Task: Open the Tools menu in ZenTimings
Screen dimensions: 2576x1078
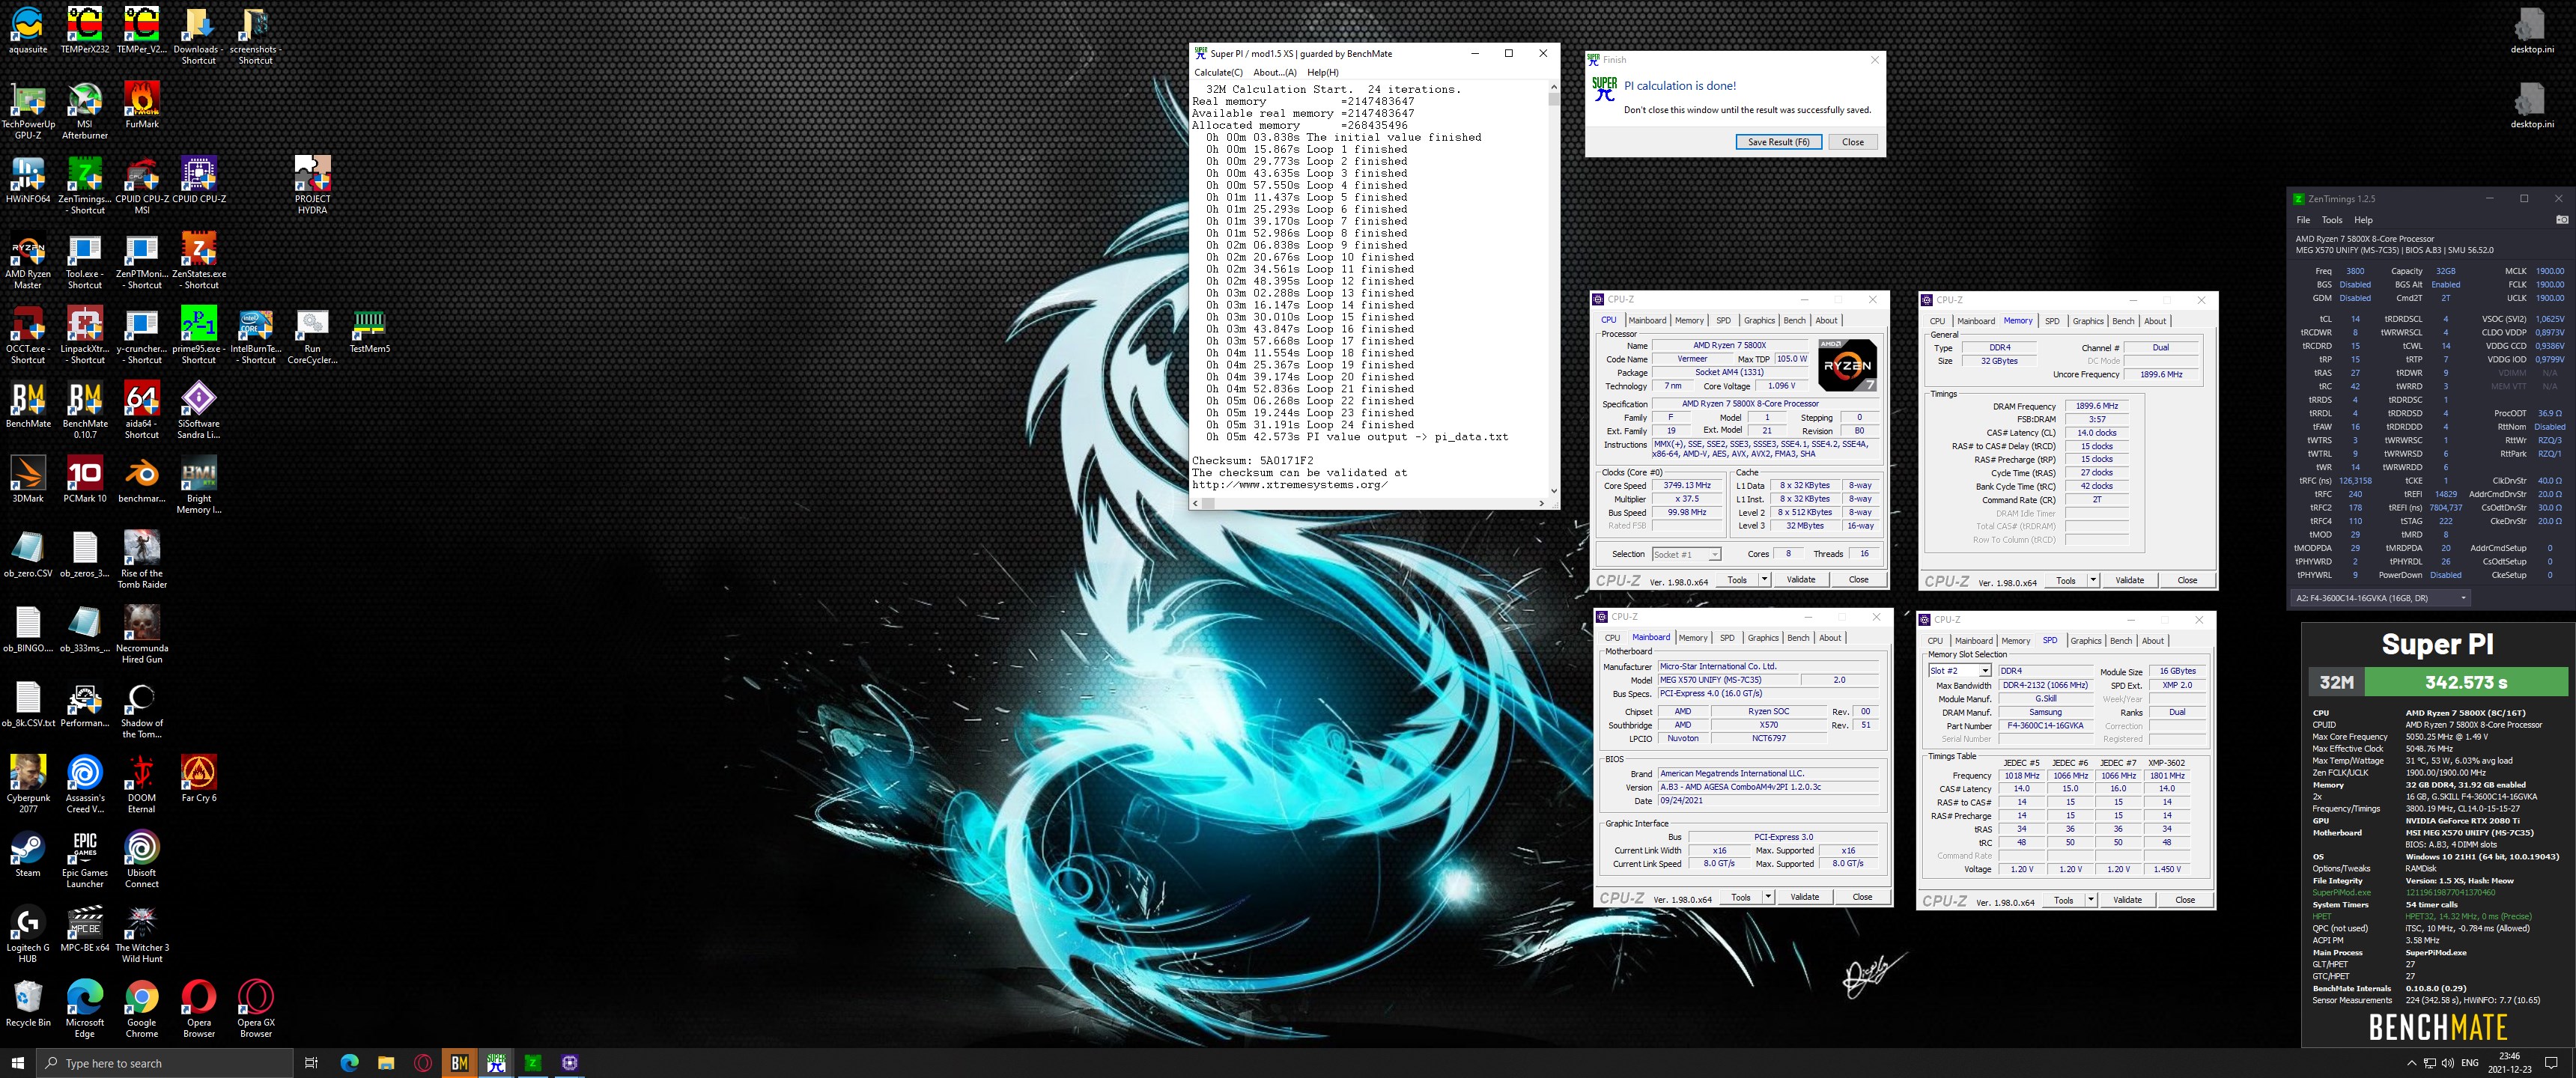Action: pos(2332,220)
